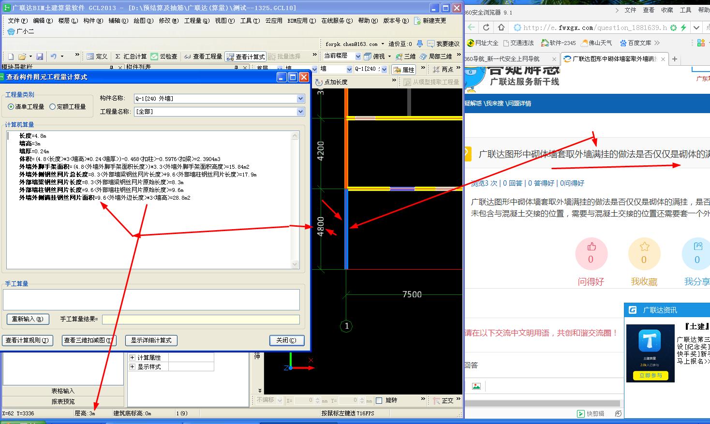Click 佛山天气 bookmark link
Screen dimensions: 710x424
tap(597, 43)
